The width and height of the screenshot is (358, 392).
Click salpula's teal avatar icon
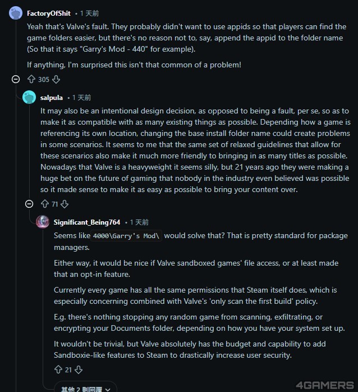[x=29, y=97]
